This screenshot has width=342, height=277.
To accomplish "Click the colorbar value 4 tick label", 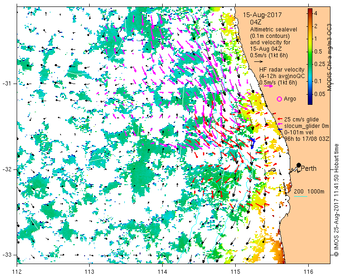I will (316, 13).
